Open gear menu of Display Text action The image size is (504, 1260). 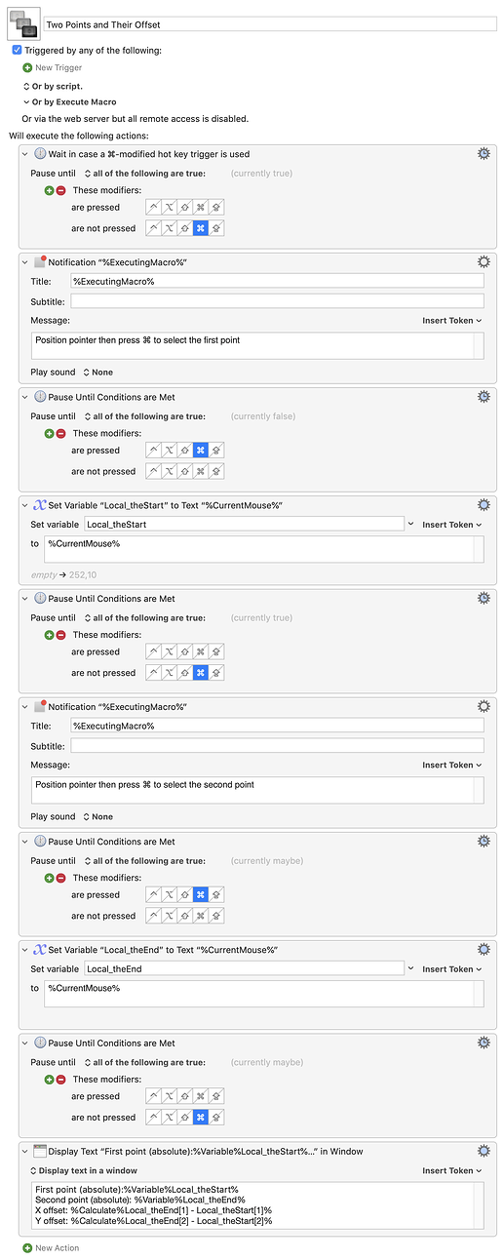click(484, 1151)
